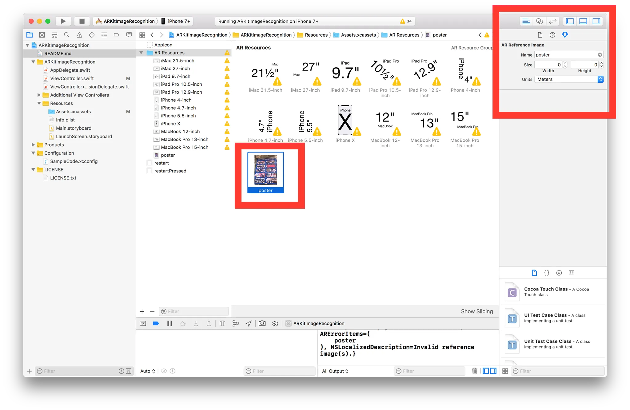Collapse the AR Resources group
The height and width of the screenshot is (410, 630).
point(141,53)
